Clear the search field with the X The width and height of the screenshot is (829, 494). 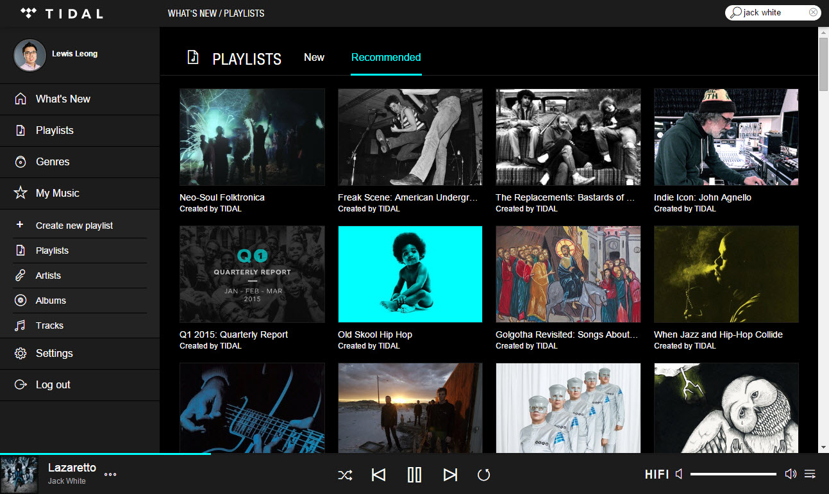(813, 12)
